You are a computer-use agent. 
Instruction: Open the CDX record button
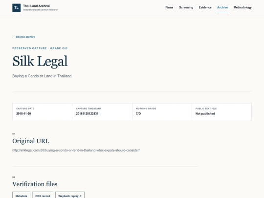pyautogui.click(x=43, y=196)
